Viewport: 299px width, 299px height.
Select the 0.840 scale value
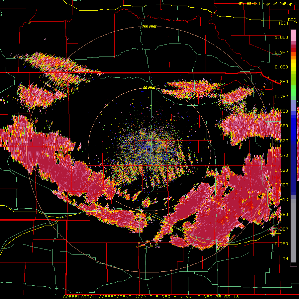coord(281,82)
